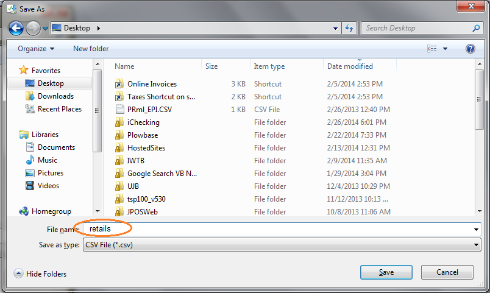Select the PRml_EPI.CSV file icon
Screen dimensions: 490x293
[x=119, y=110]
